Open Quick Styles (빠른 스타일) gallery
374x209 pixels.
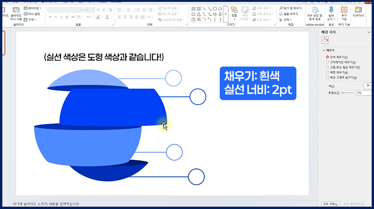[x=245, y=13]
